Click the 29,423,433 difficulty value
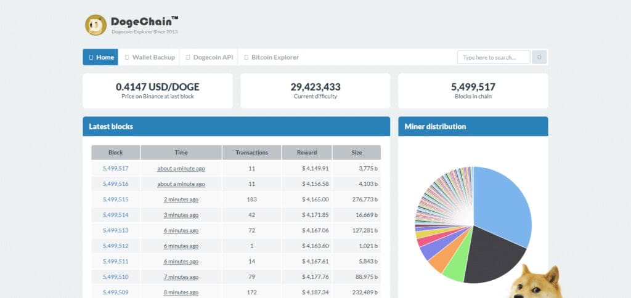The width and height of the screenshot is (631, 298). 315,87
